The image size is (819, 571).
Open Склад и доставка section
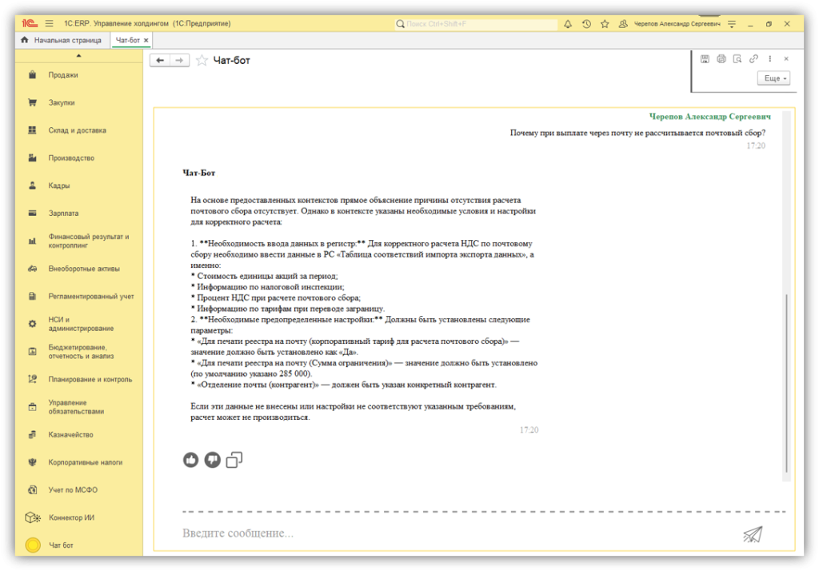click(79, 130)
